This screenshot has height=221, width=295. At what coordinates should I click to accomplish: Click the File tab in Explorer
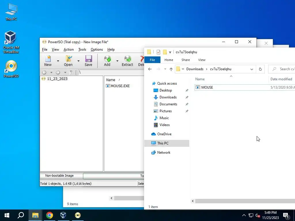tap(152, 60)
